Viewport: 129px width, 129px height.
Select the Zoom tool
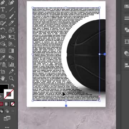coord(11,78)
